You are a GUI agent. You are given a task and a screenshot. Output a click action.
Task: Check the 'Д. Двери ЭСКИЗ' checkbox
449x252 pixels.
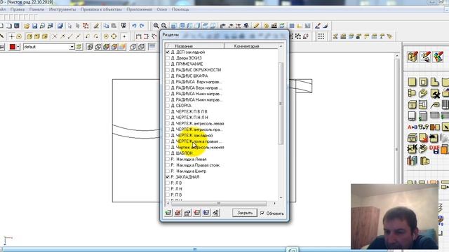168,58
